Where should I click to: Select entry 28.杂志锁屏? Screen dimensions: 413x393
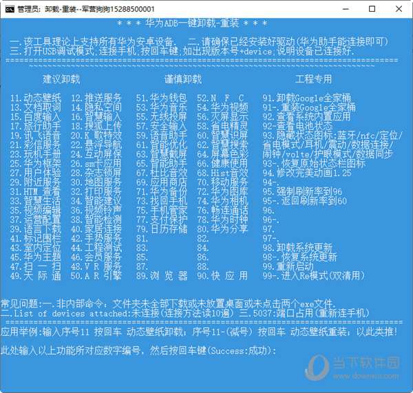point(96,173)
